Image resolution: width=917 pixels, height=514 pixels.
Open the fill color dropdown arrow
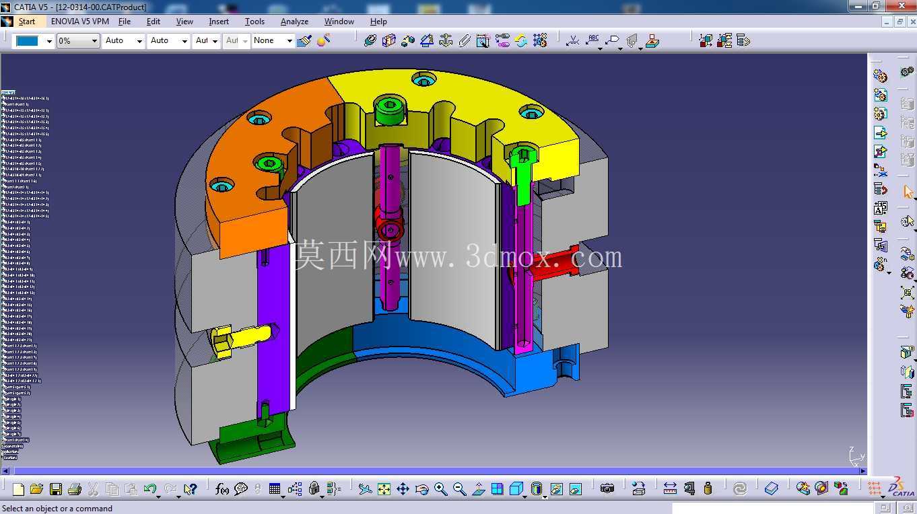[49, 41]
